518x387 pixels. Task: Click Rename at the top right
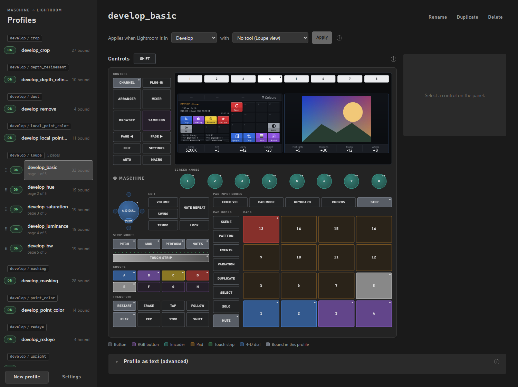438,17
